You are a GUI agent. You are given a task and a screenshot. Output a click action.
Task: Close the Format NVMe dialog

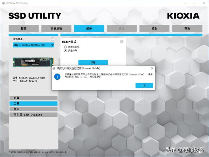tap(152, 68)
